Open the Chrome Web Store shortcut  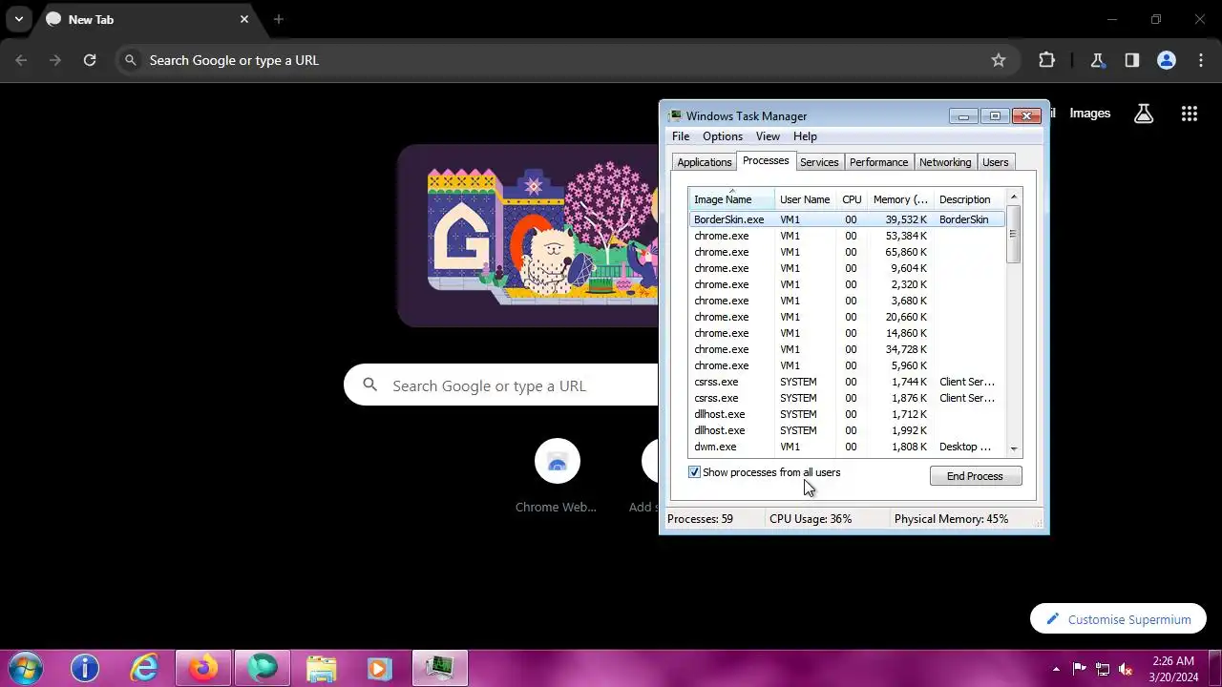(557, 476)
